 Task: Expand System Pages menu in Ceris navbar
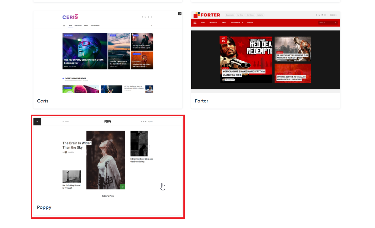95,26
